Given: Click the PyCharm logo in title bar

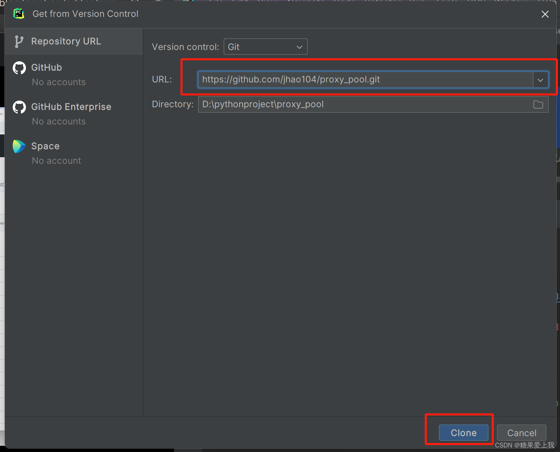Looking at the screenshot, I should (x=19, y=14).
